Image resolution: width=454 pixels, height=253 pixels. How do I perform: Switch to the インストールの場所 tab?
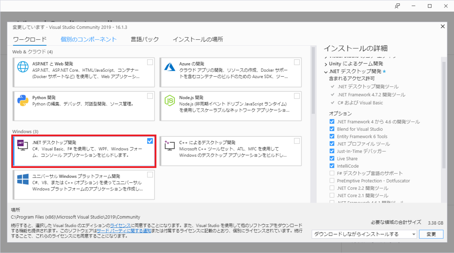click(198, 39)
